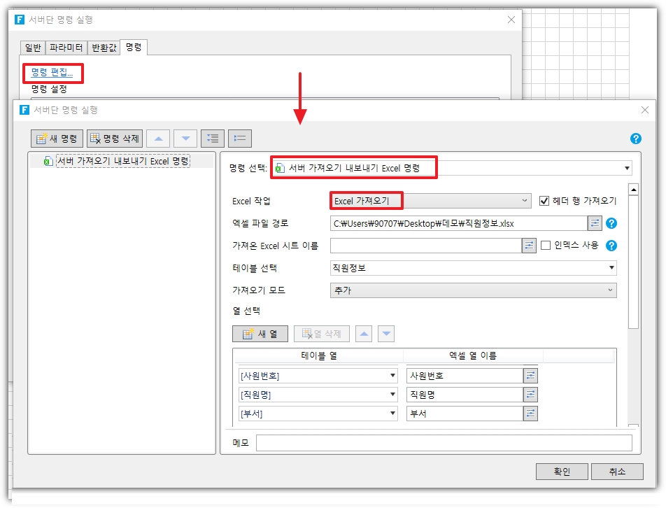Viewport: 666px width, 508px height.
Task: Toggle 헤더 행 가져오기 checkbox
Action: tap(544, 201)
